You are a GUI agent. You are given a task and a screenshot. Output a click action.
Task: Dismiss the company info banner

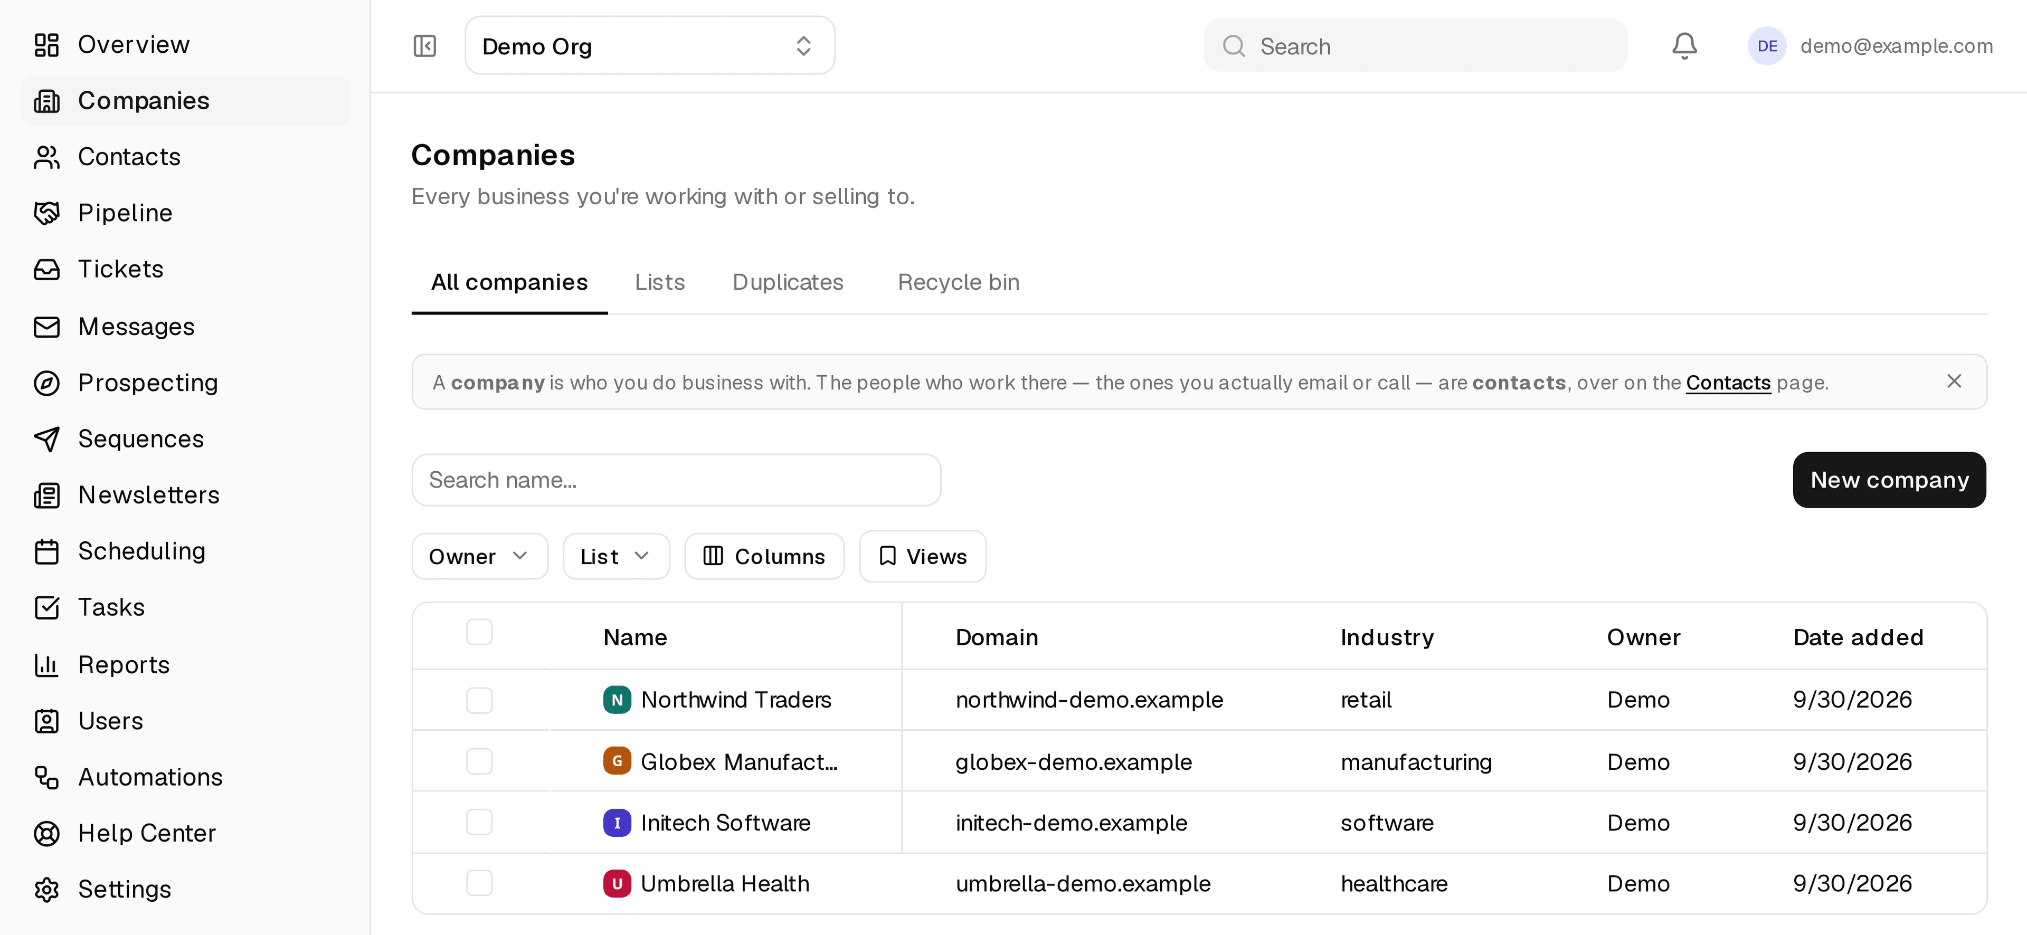pos(1954,381)
